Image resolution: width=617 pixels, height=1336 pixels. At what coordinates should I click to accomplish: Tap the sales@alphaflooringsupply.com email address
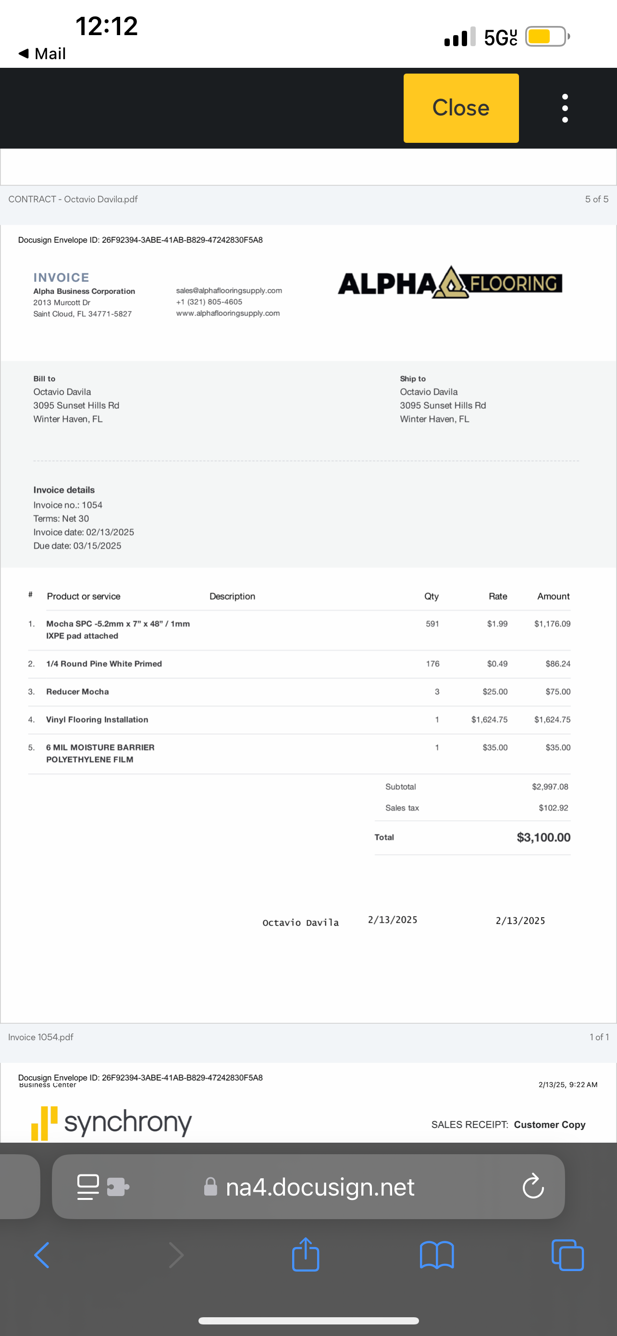(x=229, y=290)
